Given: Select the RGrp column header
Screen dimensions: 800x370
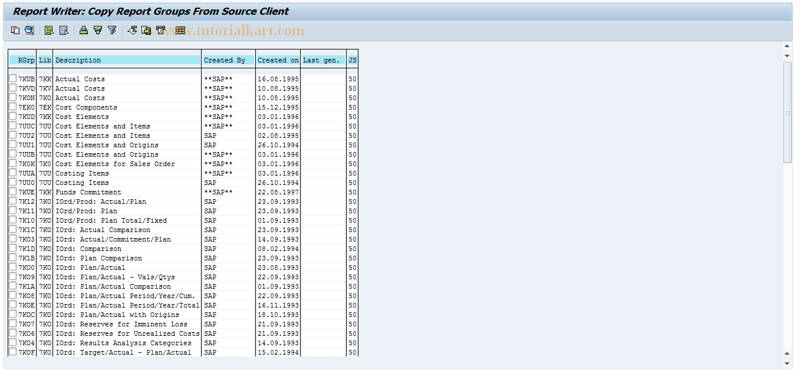Looking at the screenshot, I should click(x=24, y=60).
